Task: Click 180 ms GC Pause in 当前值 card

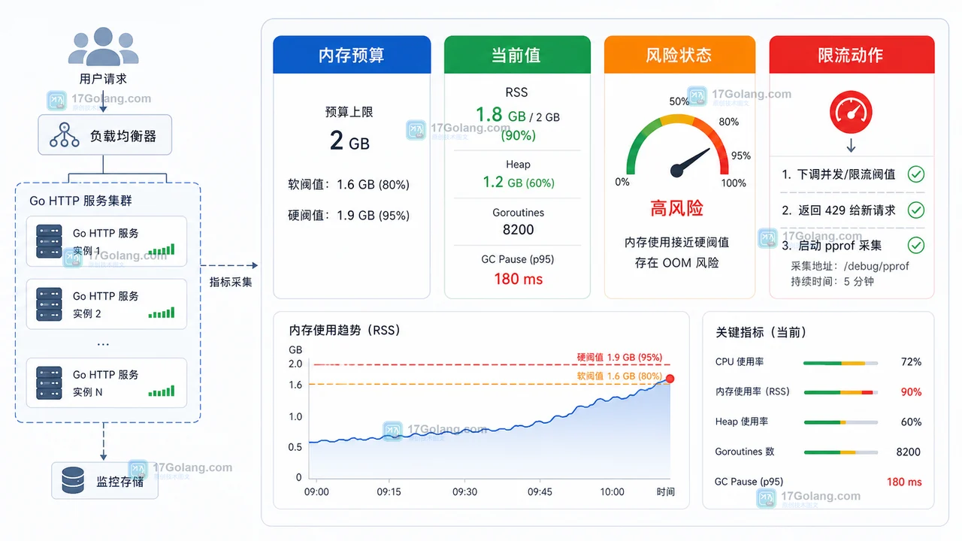Action: point(518,279)
